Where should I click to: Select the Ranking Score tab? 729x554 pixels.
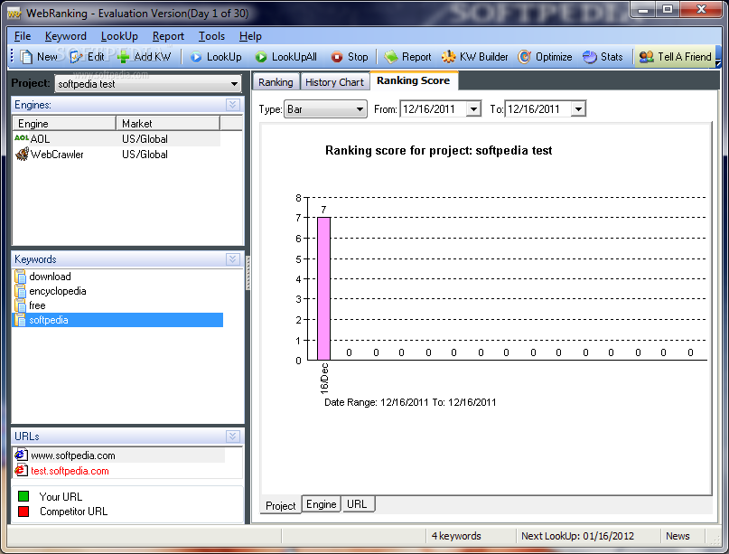[414, 80]
